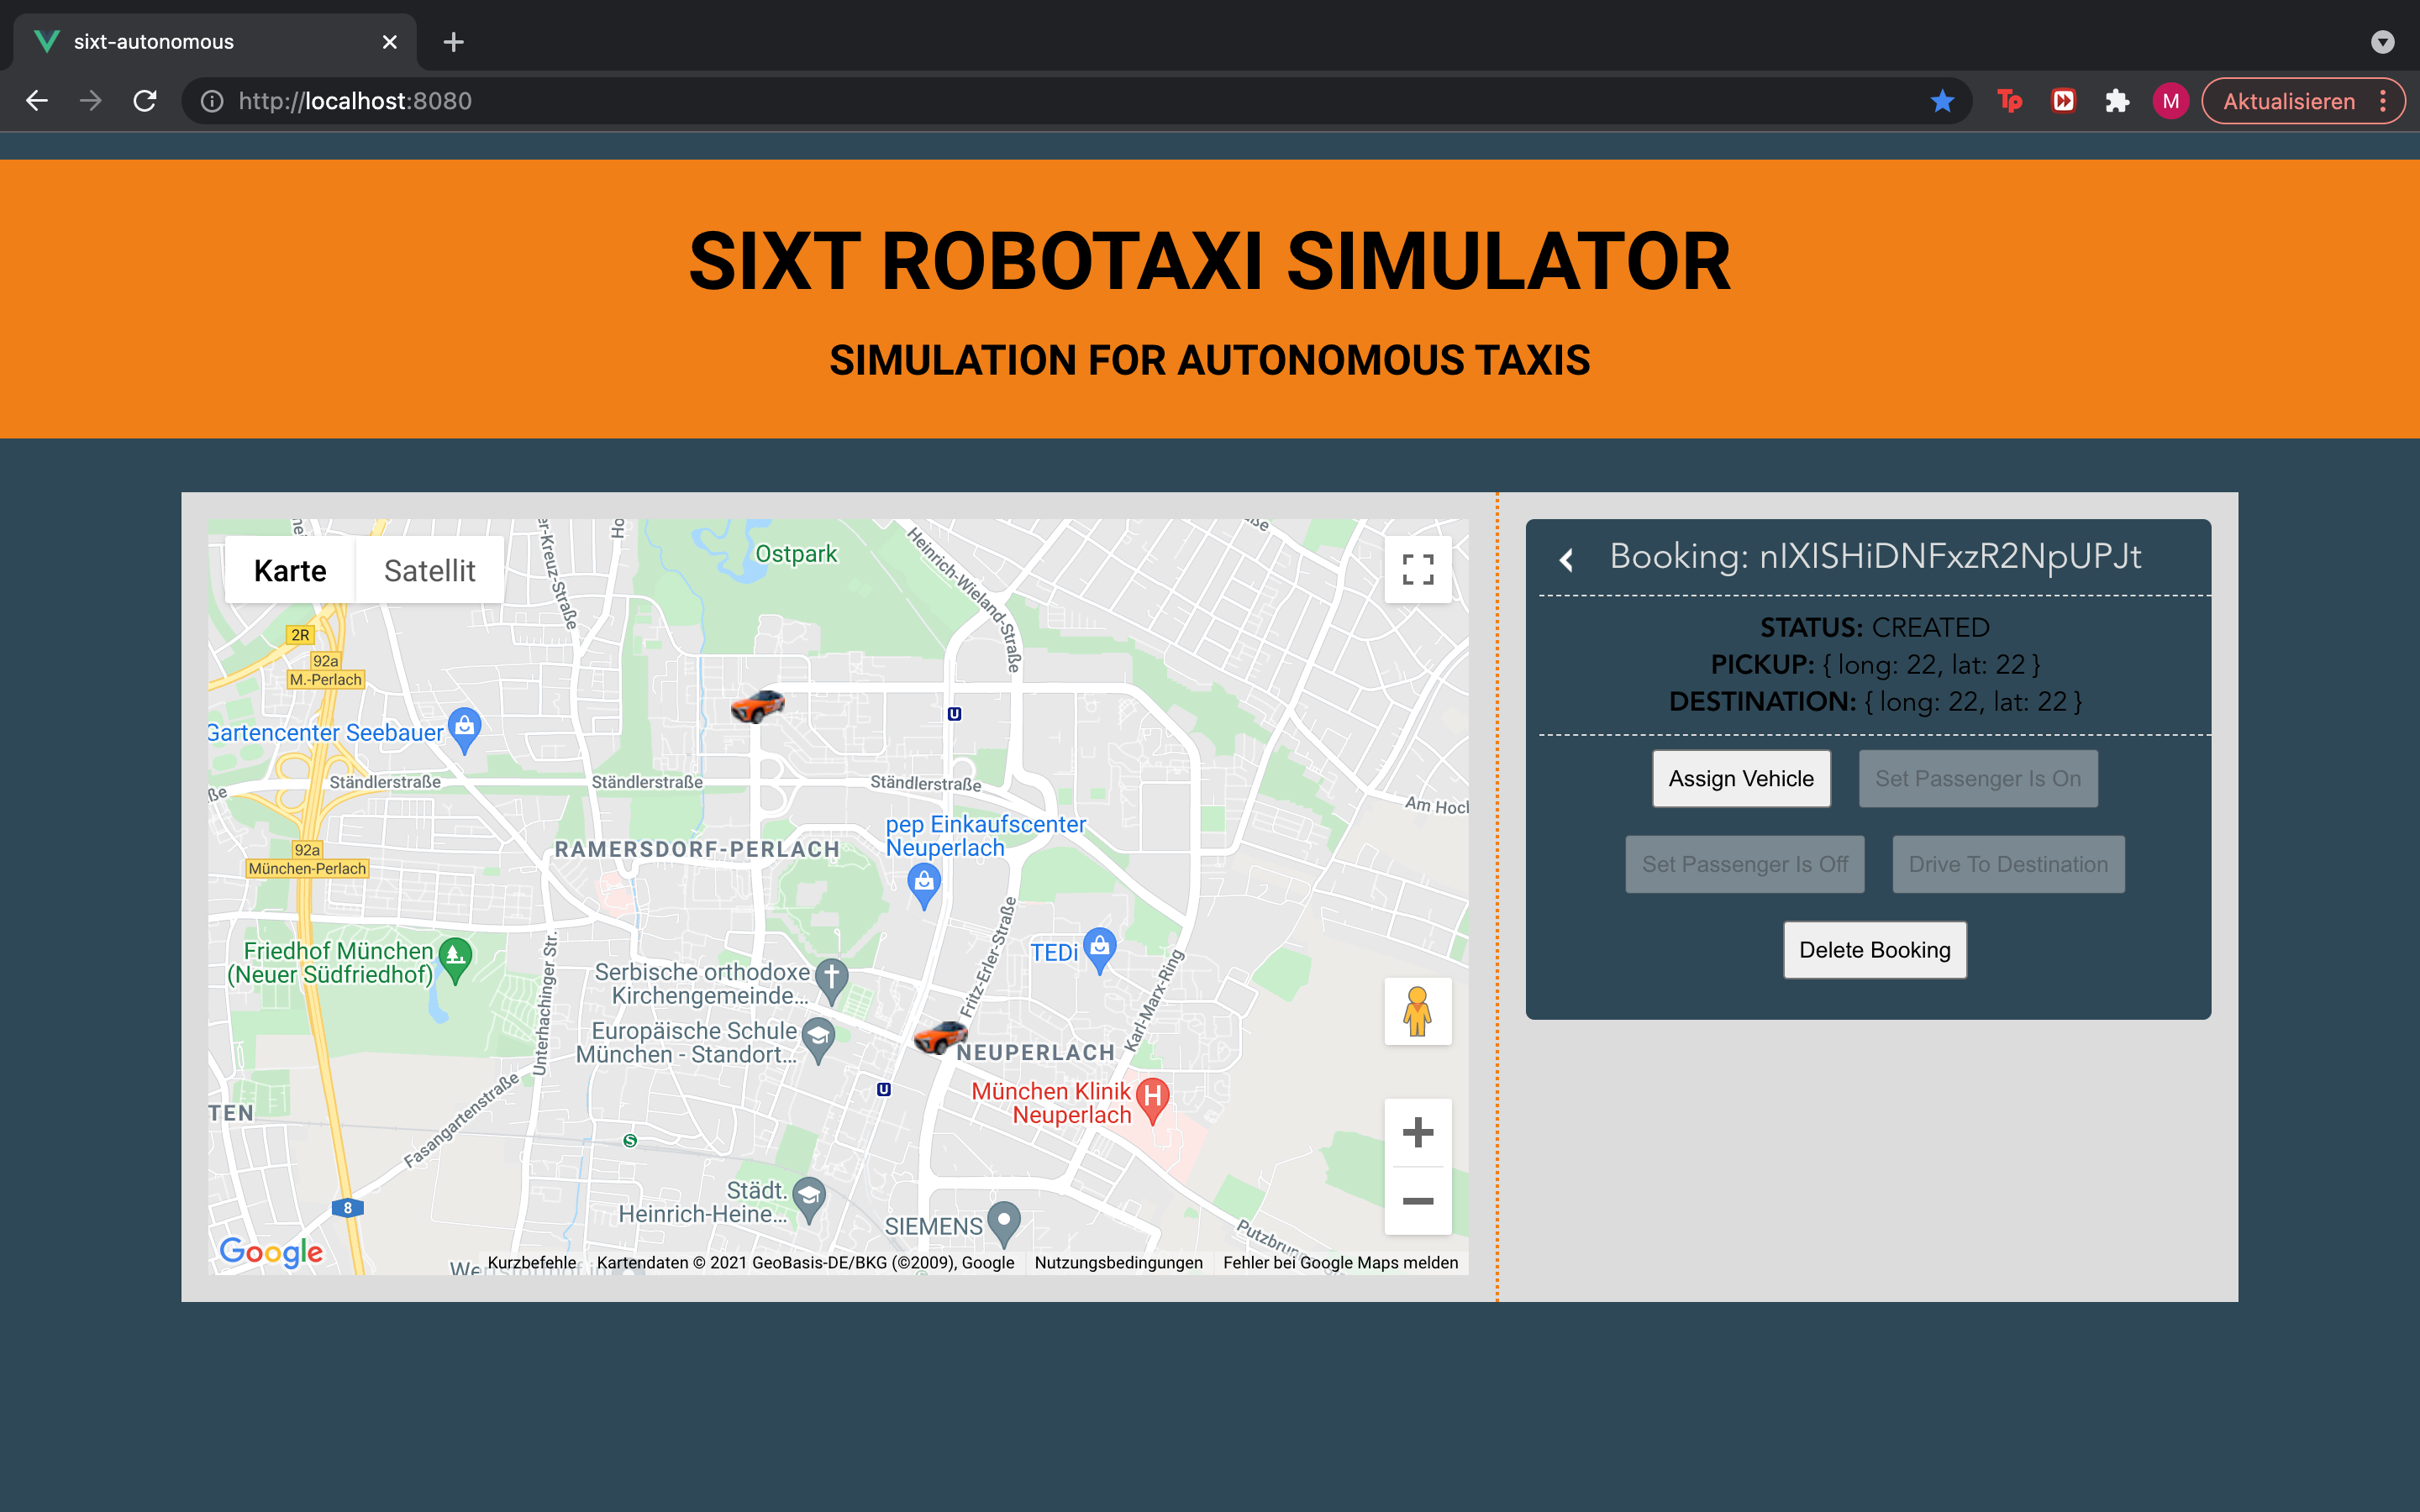Zoom in the map with plus icon
The width and height of the screenshot is (2420, 1512).
[1417, 1132]
